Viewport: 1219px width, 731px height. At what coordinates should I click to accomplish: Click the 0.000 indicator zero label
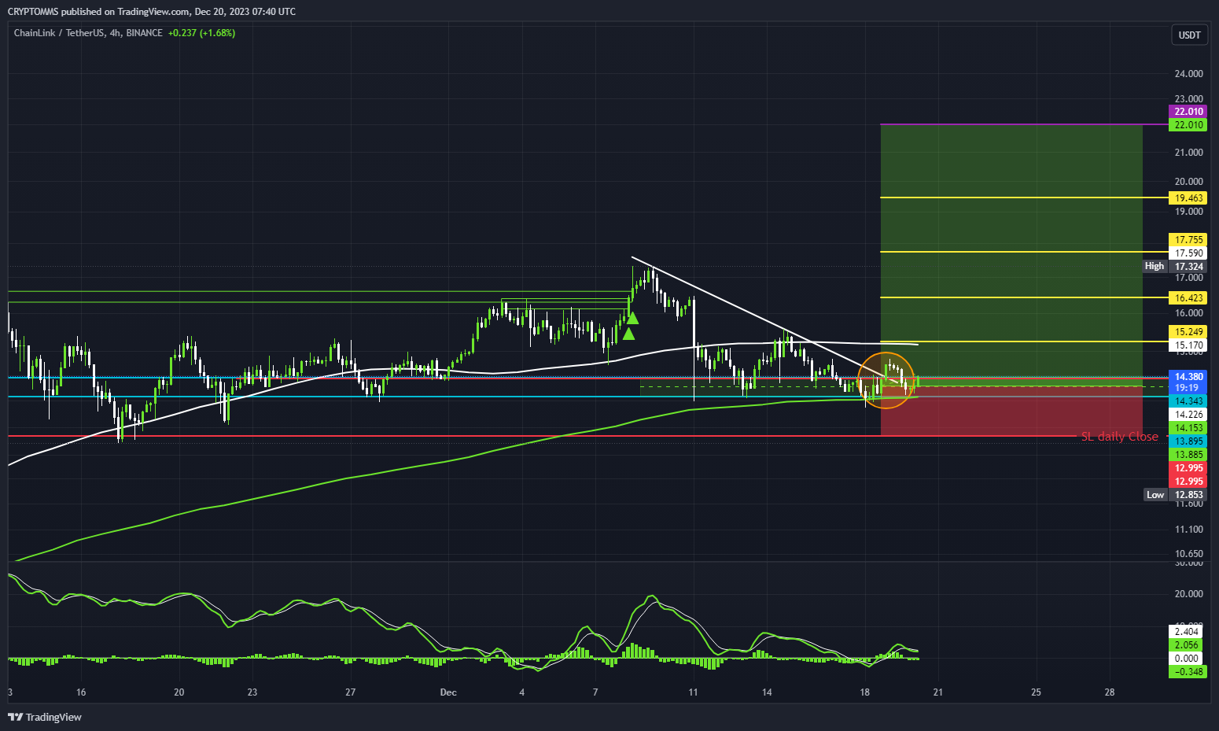coord(1187,659)
